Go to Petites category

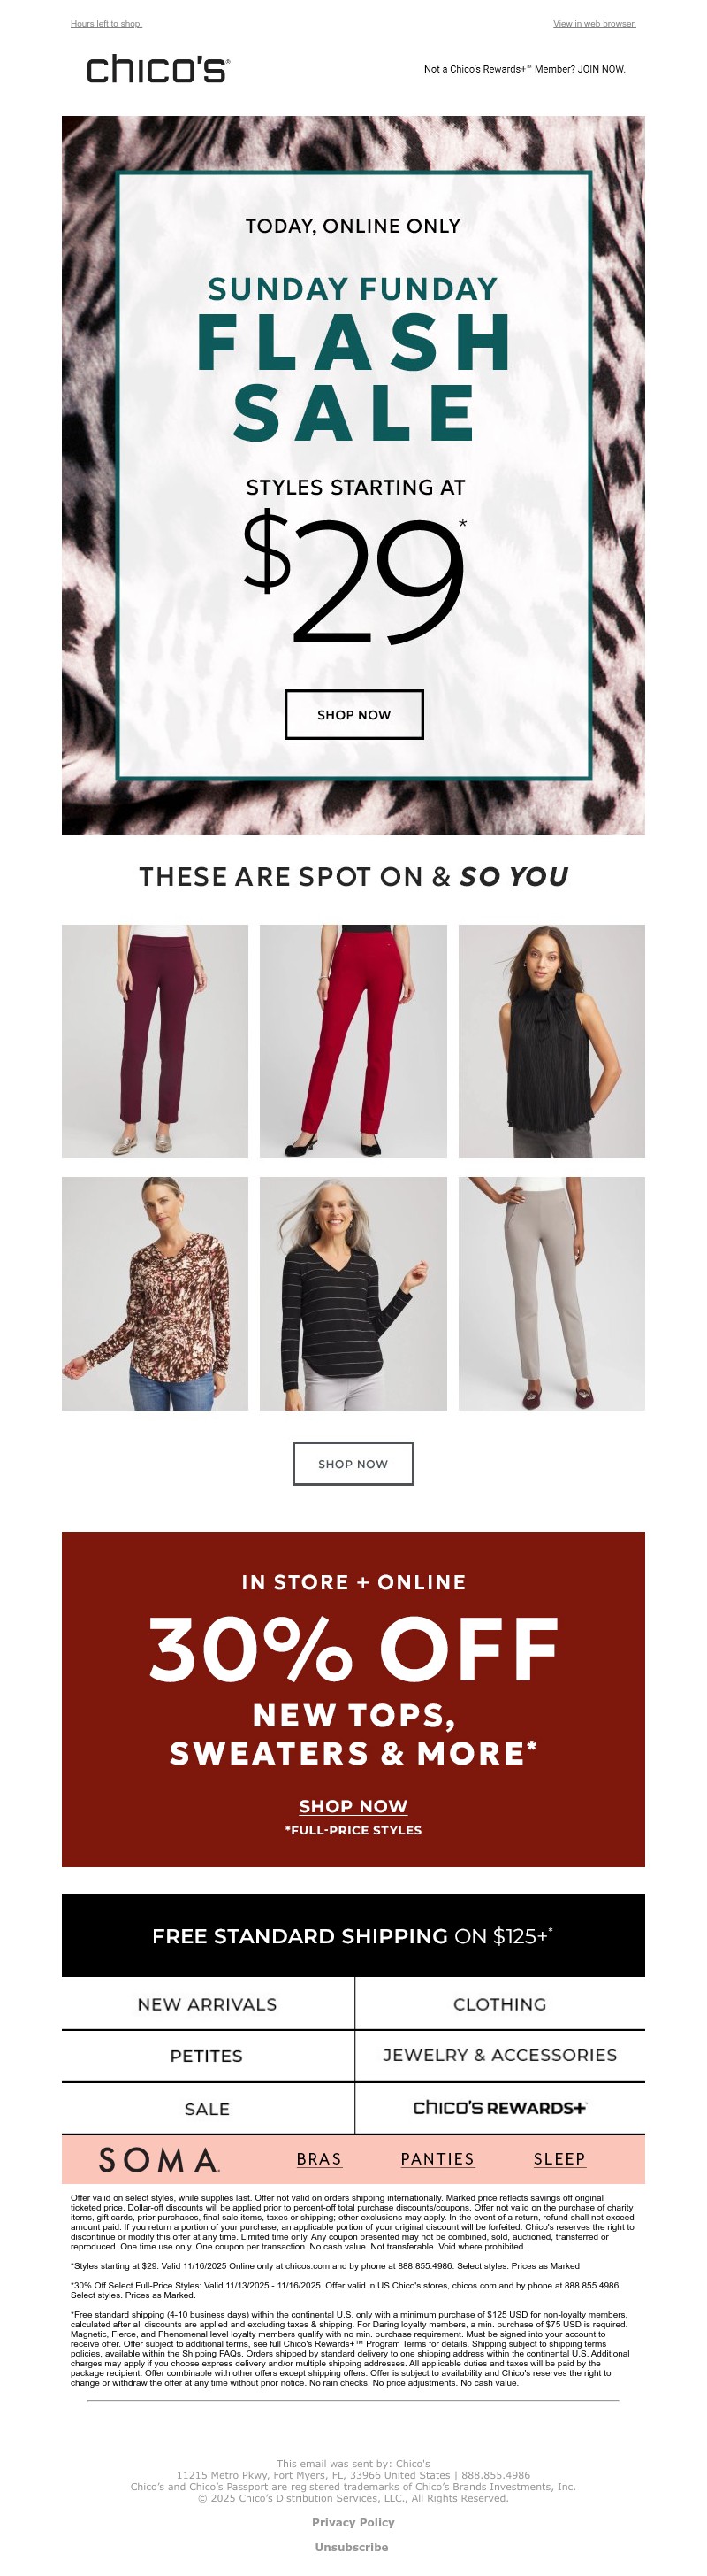[x=208, y=2056]
